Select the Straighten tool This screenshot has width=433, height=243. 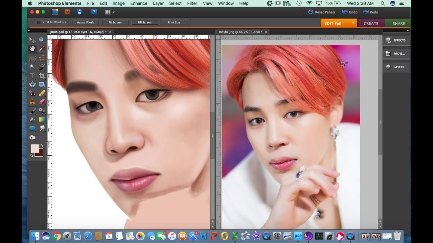(x=42, y=84)
